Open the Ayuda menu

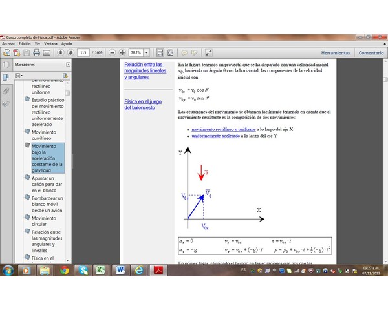coord(67,43)
